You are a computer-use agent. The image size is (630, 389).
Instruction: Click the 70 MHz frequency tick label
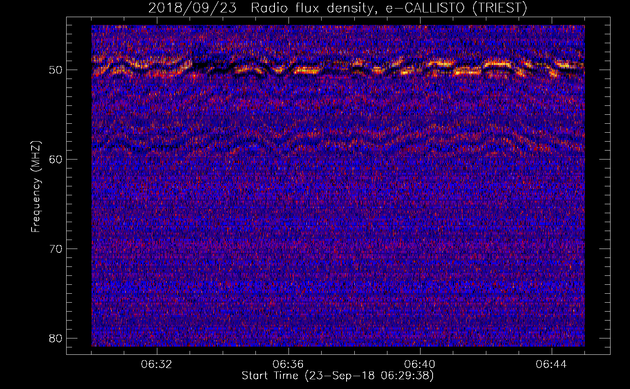pos(56,249)
